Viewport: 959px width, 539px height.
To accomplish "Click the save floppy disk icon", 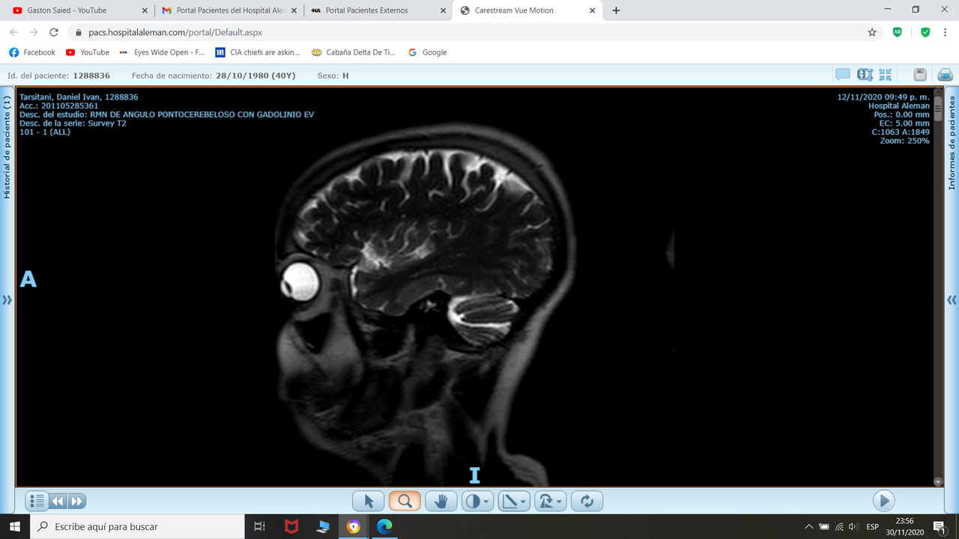I will pos(921,75).
